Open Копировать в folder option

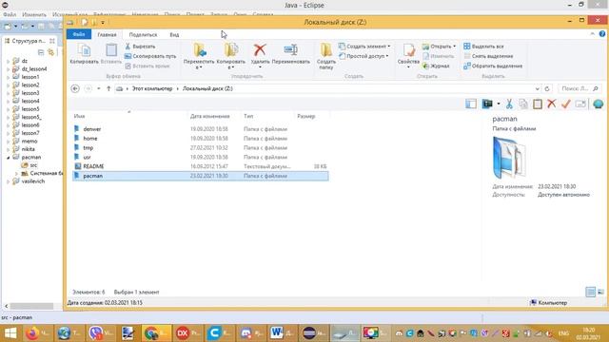(x=230, y=56)
